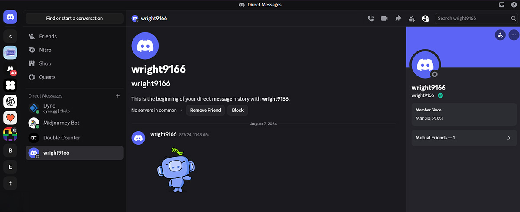
Task: Open the Midjourney Bot conversation
Action: pyautogui.click(x=75, y=123)
